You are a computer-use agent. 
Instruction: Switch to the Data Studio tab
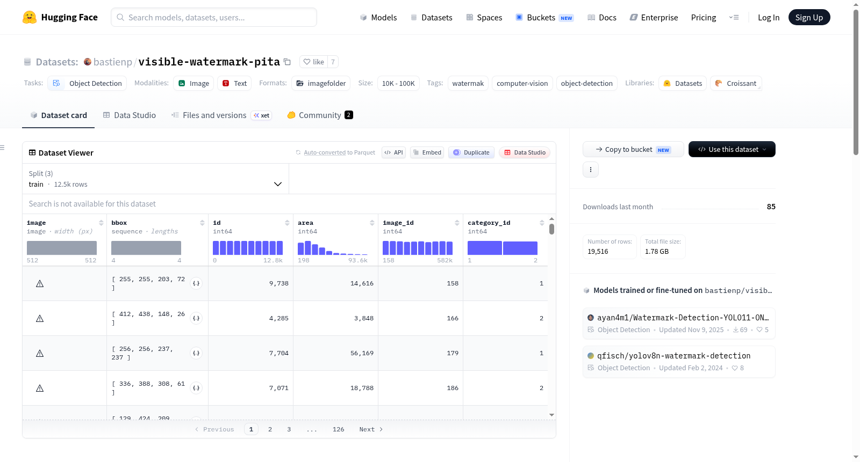coord(130,115)
